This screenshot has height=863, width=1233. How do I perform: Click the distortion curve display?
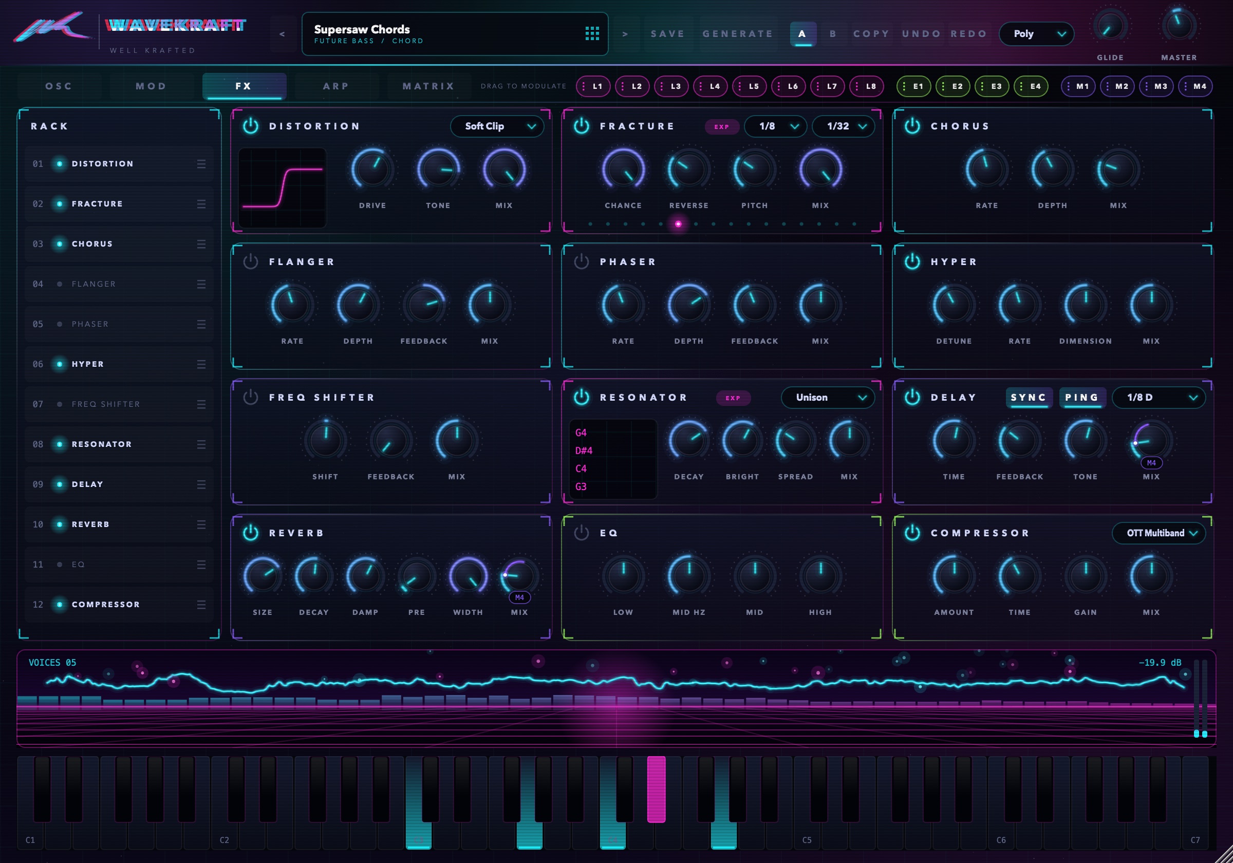[x=283, y=187]
